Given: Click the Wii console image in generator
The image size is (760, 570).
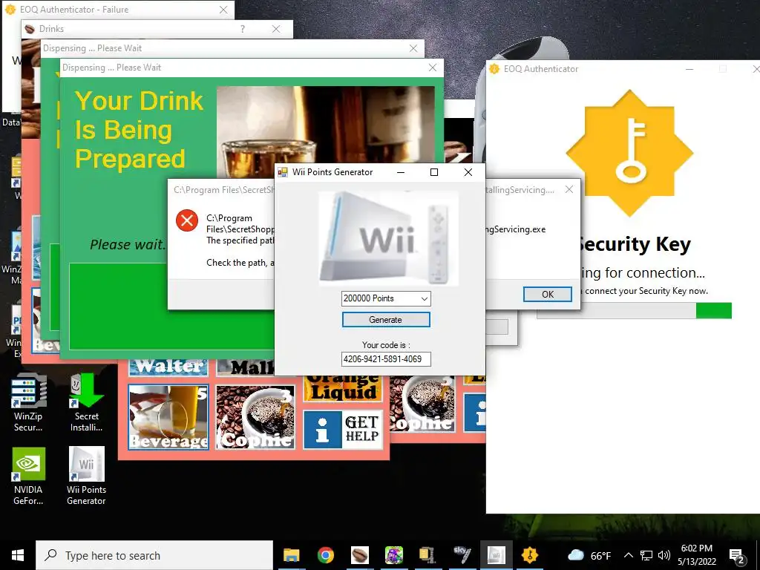Looking at the screenshot, I should [x=389, y=237].
